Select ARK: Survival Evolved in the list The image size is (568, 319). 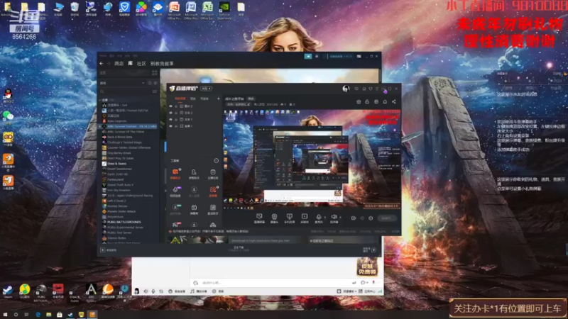(x=129, y=126)
